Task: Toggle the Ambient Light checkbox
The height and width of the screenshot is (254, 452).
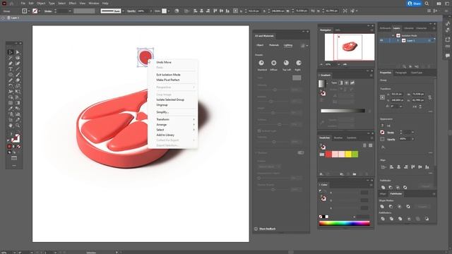Action: pyautogui.click(x=259, y=131)
